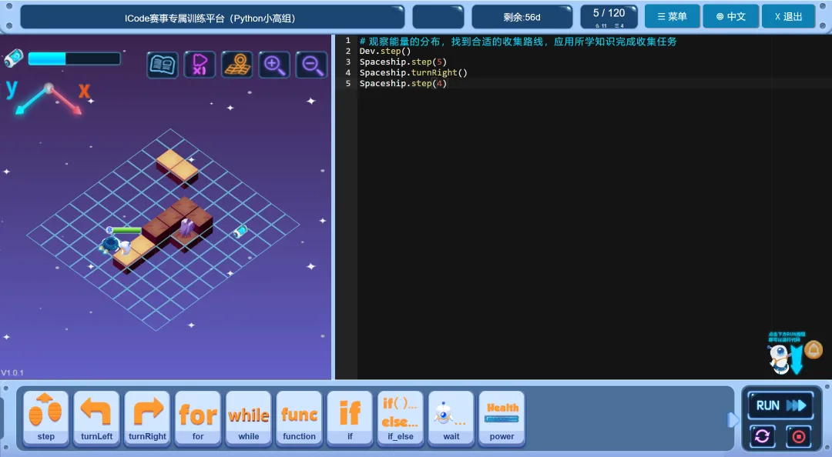
Task: Insert a for loop block
Action: point(198,418)
